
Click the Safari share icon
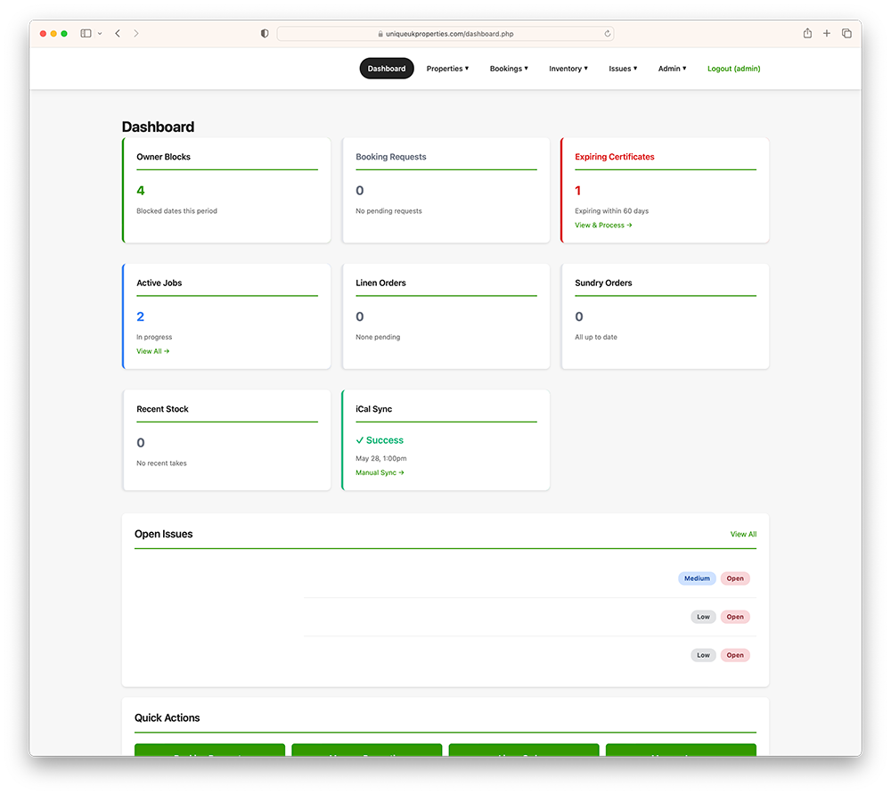[x=807, y=33]
